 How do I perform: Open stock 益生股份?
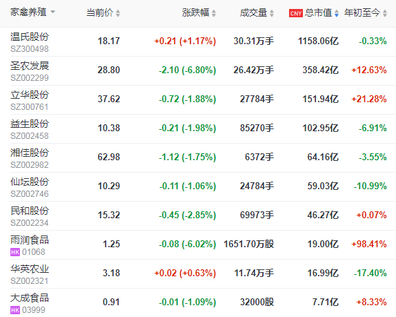(x=30, y=124)
